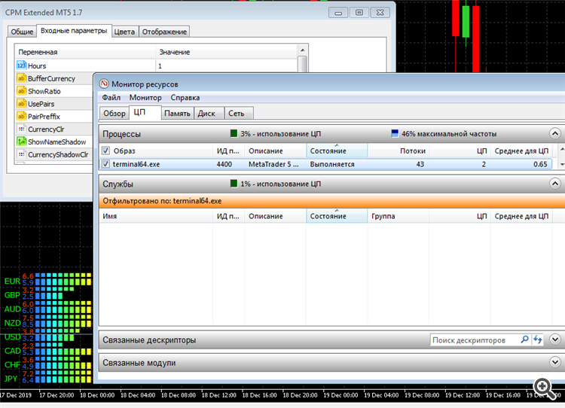
Task: Click the process ID 4400 cell
Action: (224, 164)
